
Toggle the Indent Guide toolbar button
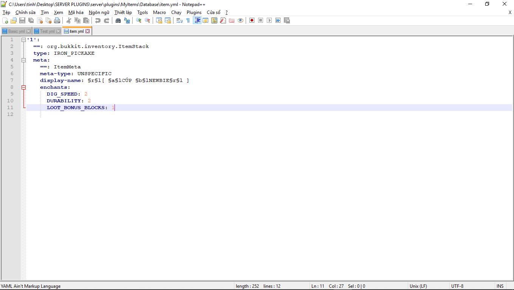tap(197, 20)
